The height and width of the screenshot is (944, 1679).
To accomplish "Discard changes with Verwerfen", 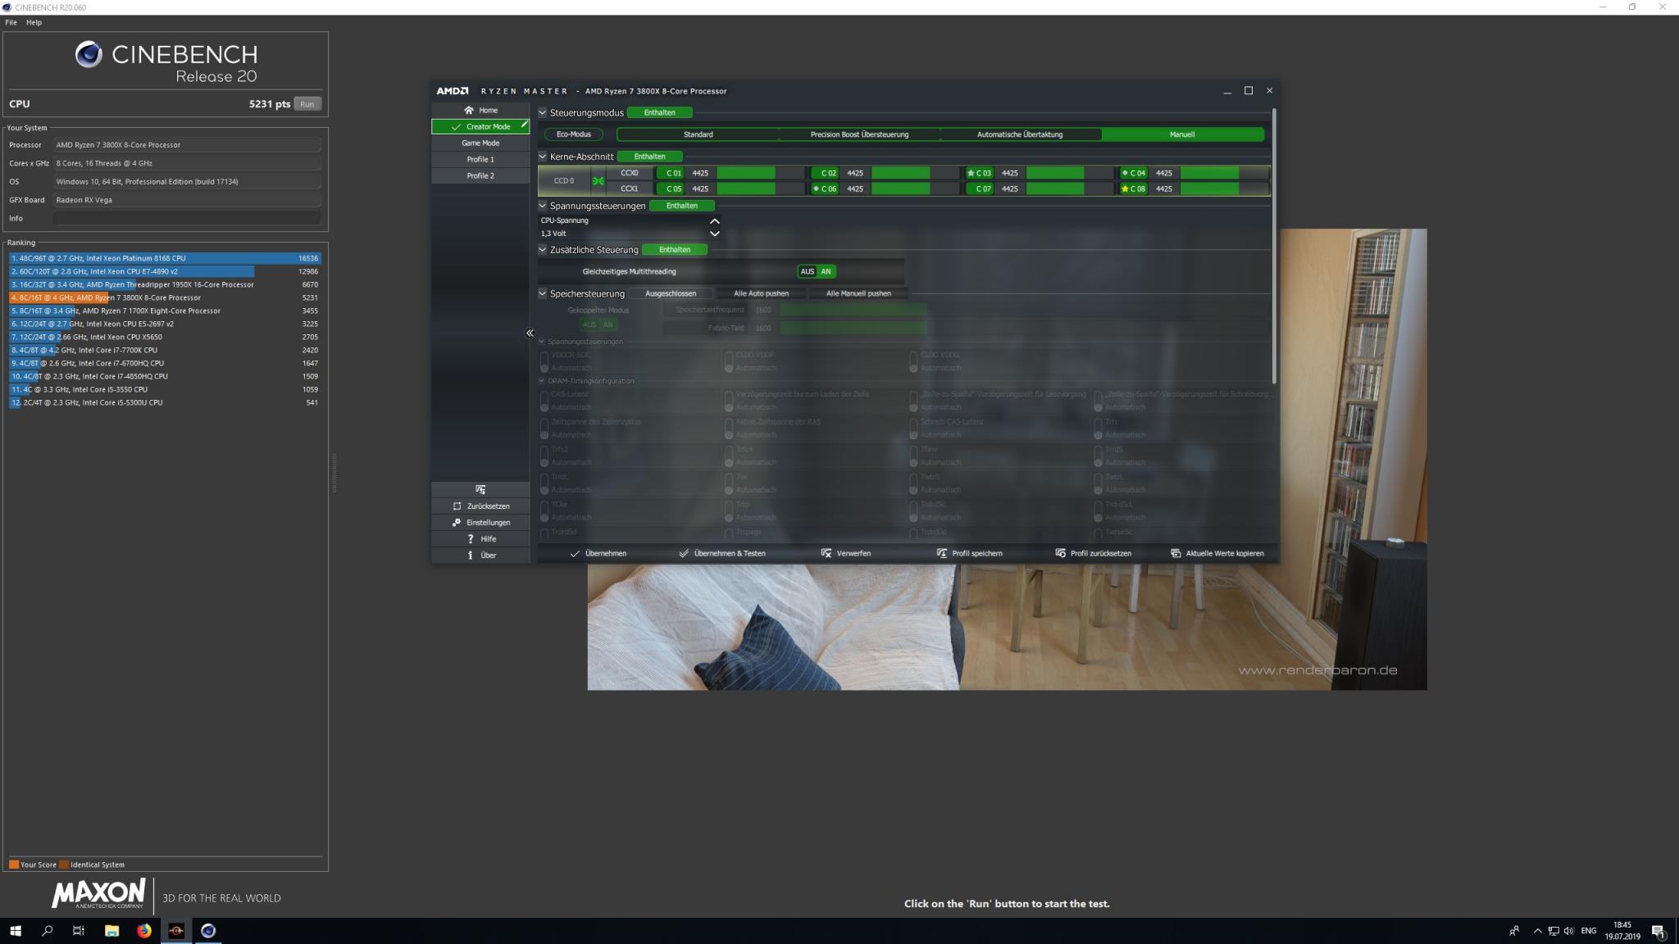I will pos(846,553).
